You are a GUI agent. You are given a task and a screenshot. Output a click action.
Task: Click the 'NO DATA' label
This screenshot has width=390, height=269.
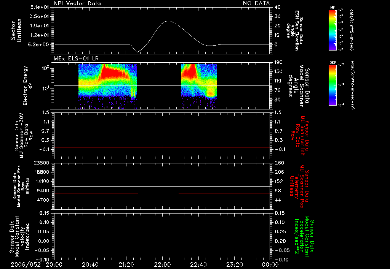coord(256,3)
